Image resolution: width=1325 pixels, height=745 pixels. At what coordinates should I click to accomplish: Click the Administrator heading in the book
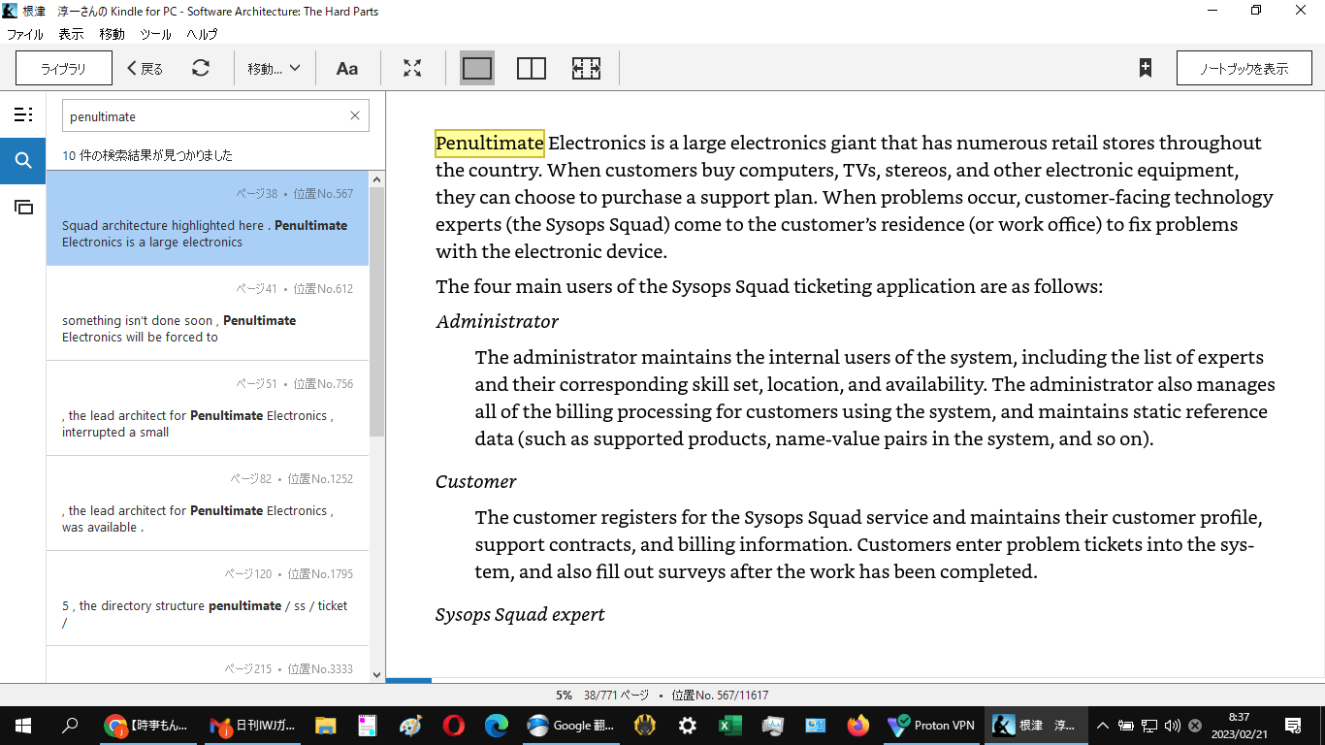(x=497, y=321)
